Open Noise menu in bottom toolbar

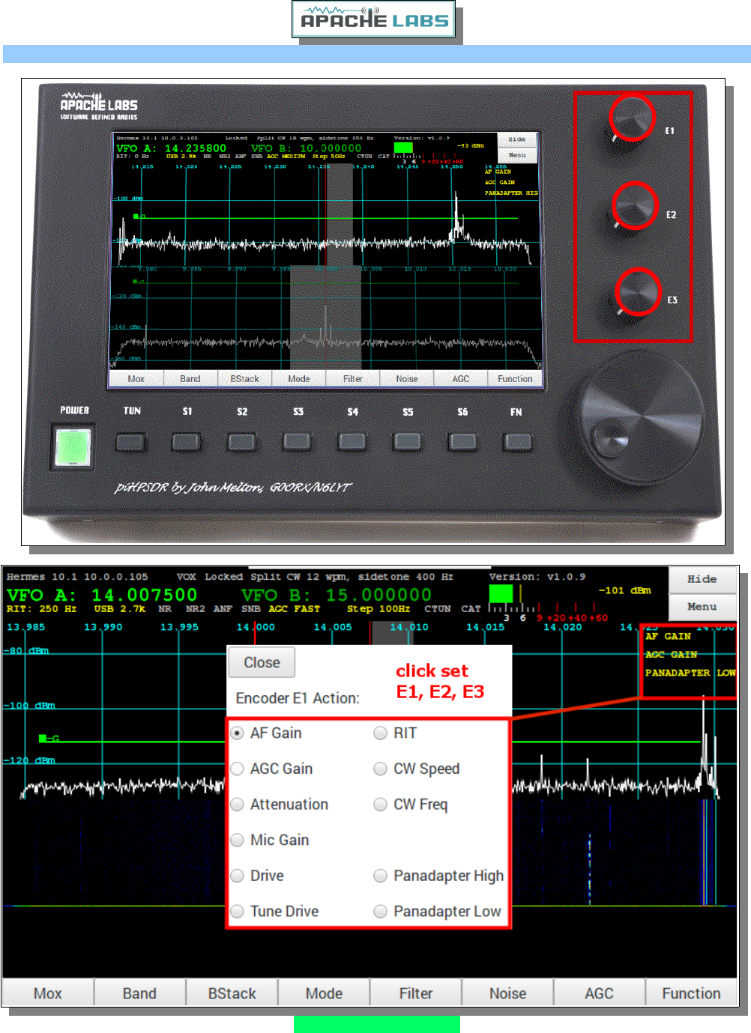[507, 993]
